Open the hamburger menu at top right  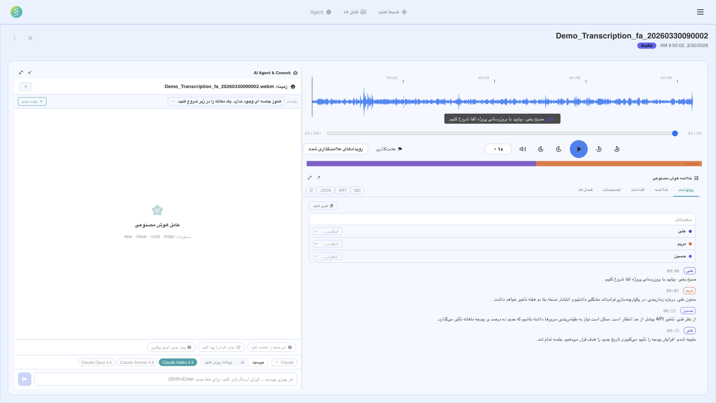point(700,12)
